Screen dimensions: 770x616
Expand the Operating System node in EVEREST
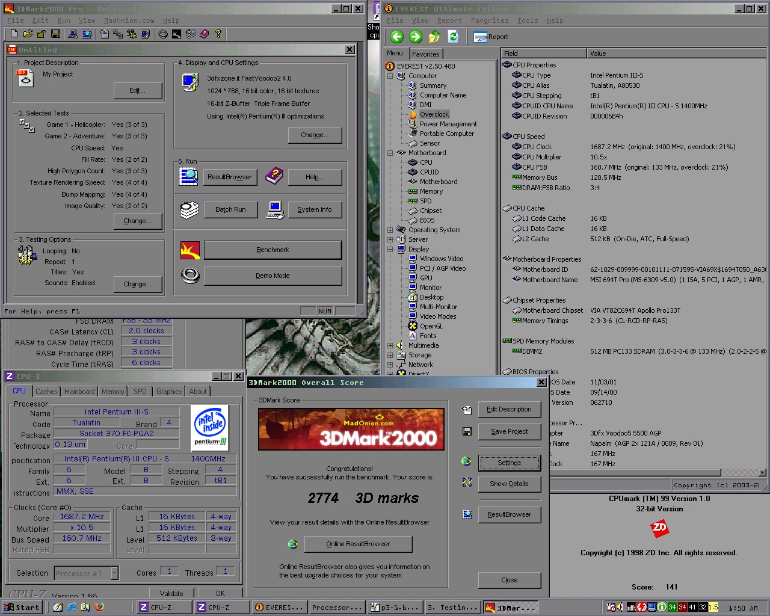point(390,230)
